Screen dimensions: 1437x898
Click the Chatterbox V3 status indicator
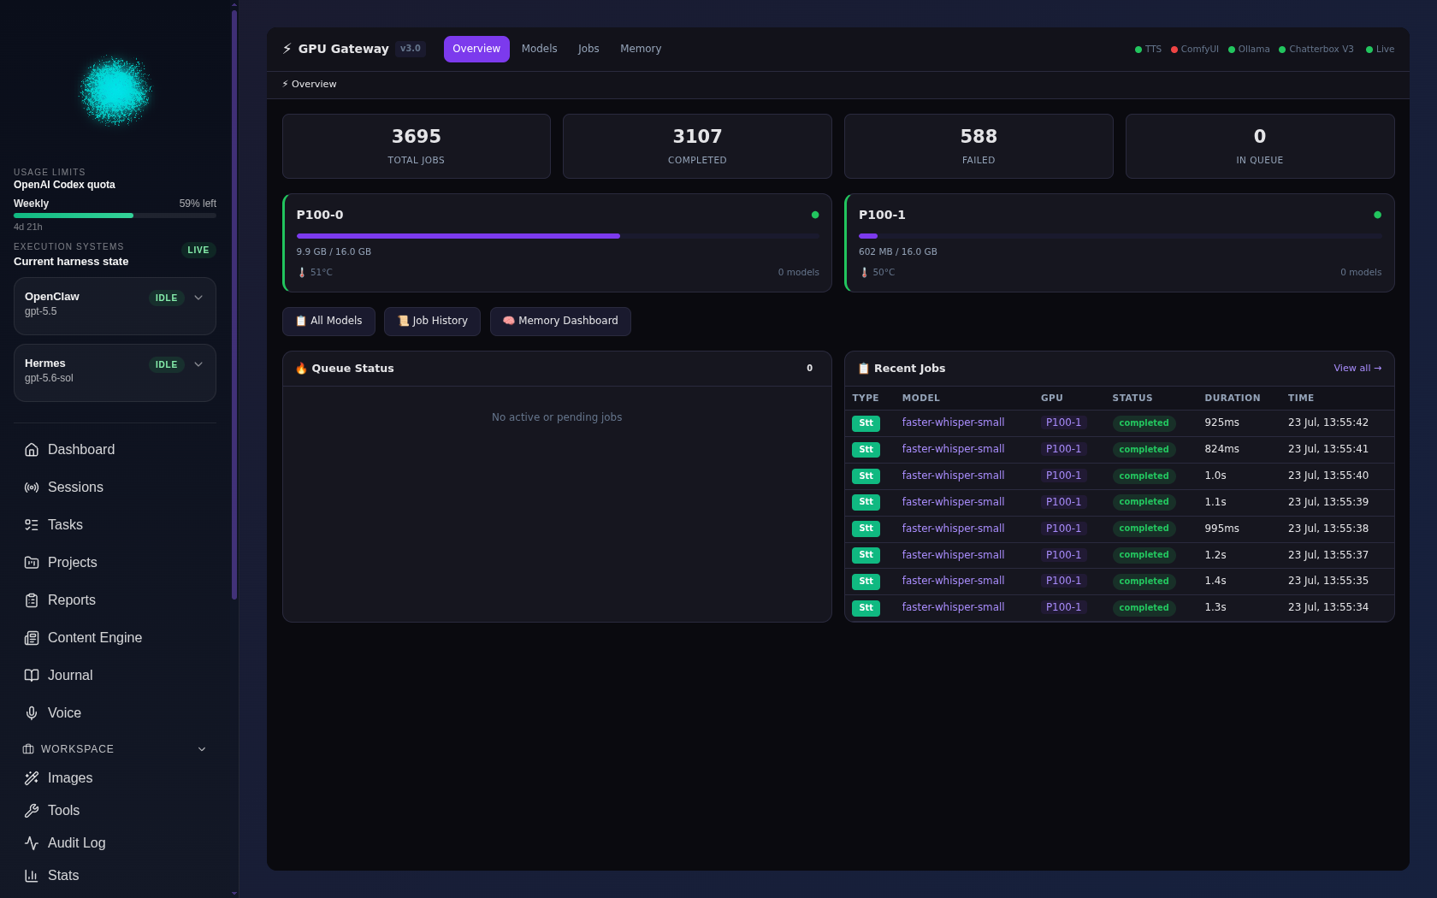tap(1316, 50)
